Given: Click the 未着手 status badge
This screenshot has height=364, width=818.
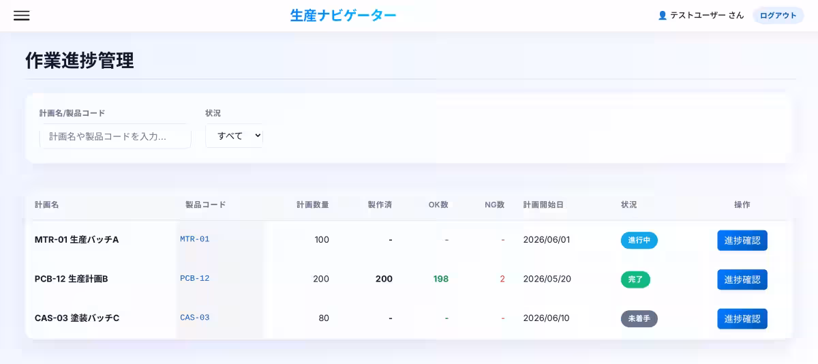Looking at the screenshot, I should tap(639, 319).
